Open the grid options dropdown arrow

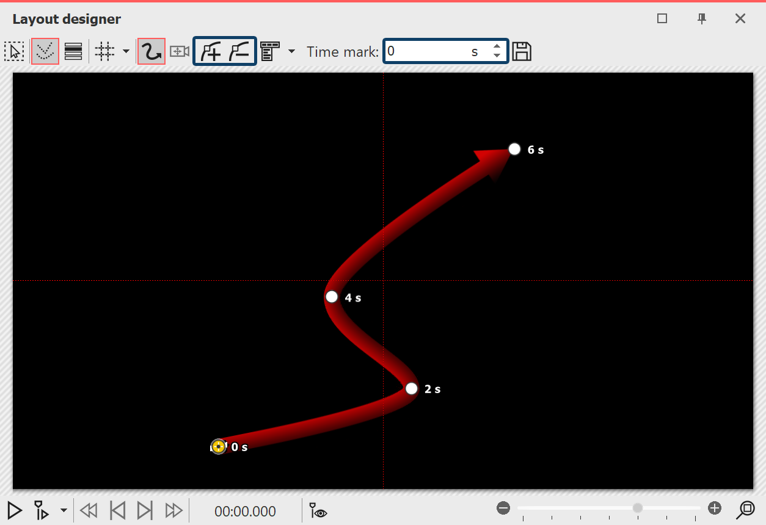126,51
